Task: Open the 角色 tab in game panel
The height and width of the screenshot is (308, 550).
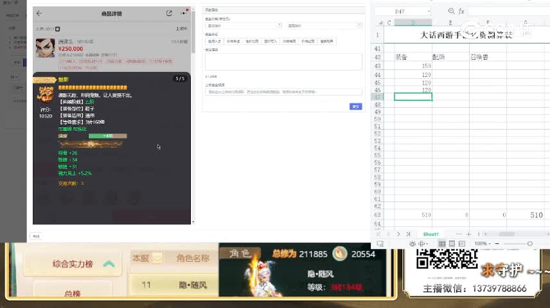Action: (x=240, y=253)
